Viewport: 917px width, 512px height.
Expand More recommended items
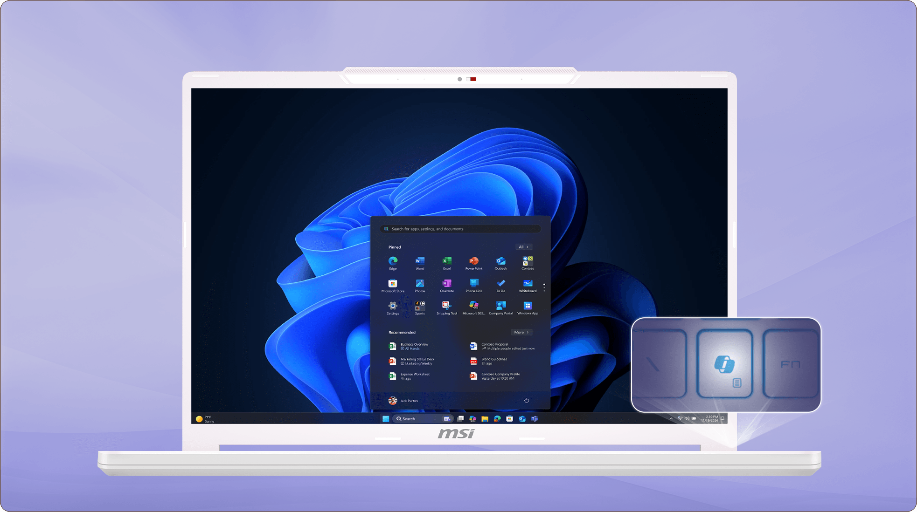[x=521, y=332]
